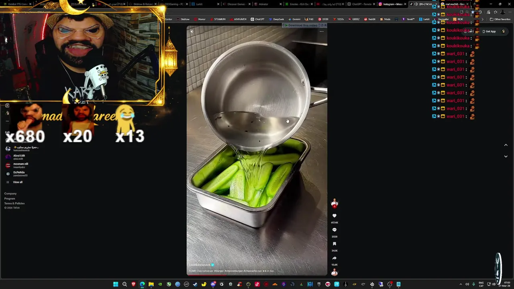514x289 pixels.
Task: Open the STEAMUN bookmark
Action: click(217, 19)
